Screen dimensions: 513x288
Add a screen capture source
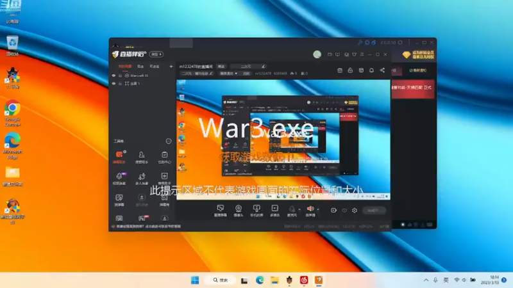tap(221, 211)
